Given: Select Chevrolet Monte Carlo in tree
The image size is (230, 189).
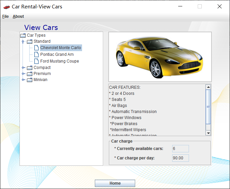Looking at the screenshot, I should point(61,48).
